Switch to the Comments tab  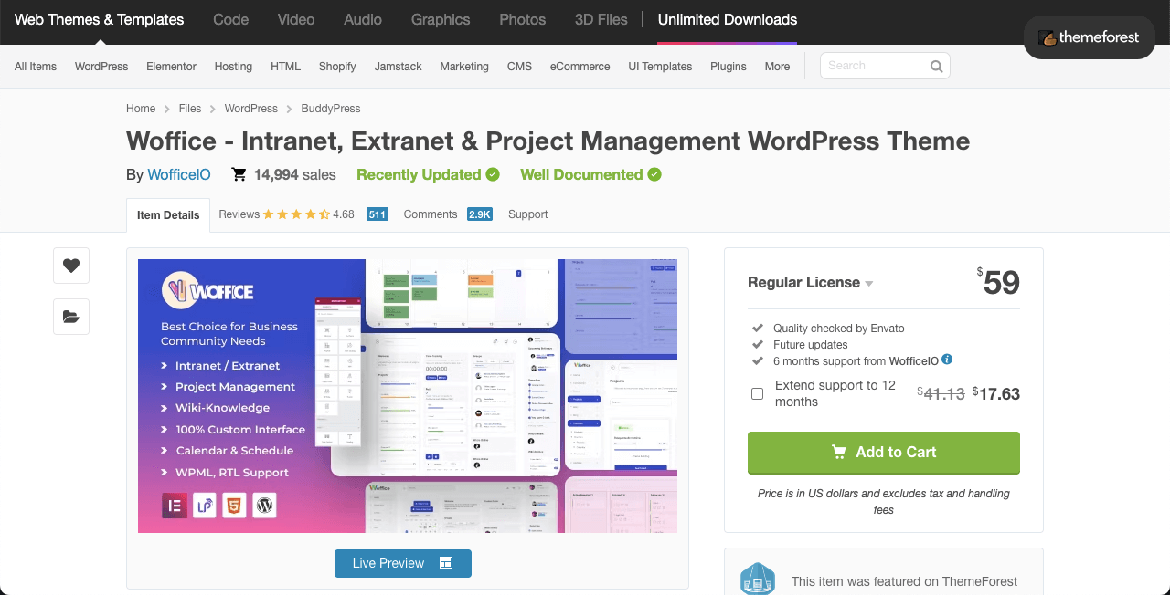tap(430, 214)
